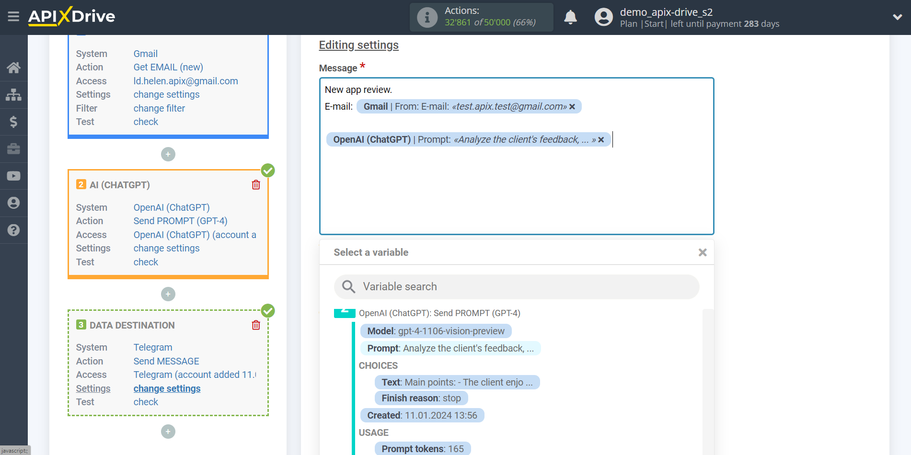This screenshot has width=911, height=455.
Task: Click the user avatar icon
Action: point(603,17)
